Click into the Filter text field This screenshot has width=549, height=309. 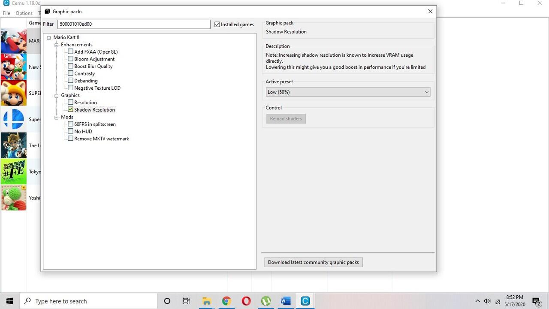[x=134, y=24]
